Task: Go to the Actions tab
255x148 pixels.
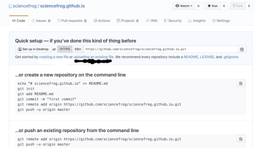Action: point(102,20)
